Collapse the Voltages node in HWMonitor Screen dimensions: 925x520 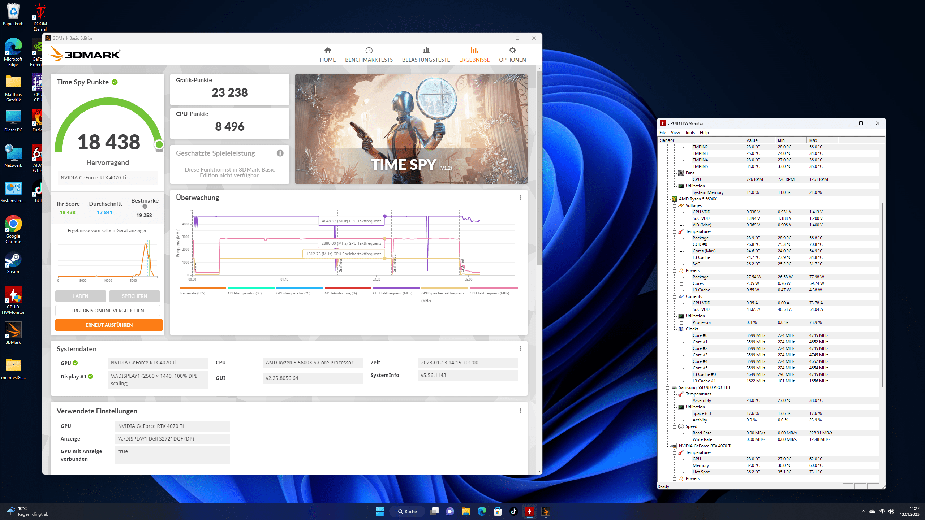[x=674, y=205]
